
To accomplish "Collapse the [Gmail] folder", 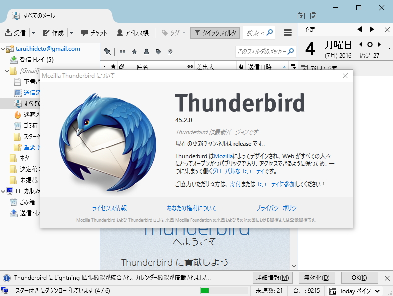I will (7, 71).
